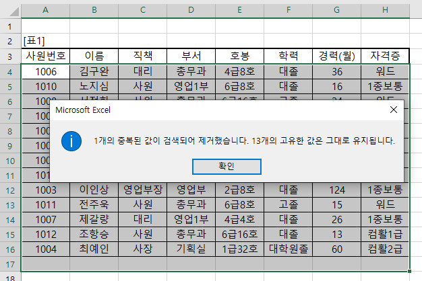Image resolution: width=422 pixels, height=281 pixels.
Task: Select the column H header
Action: (x=385, y=11)
